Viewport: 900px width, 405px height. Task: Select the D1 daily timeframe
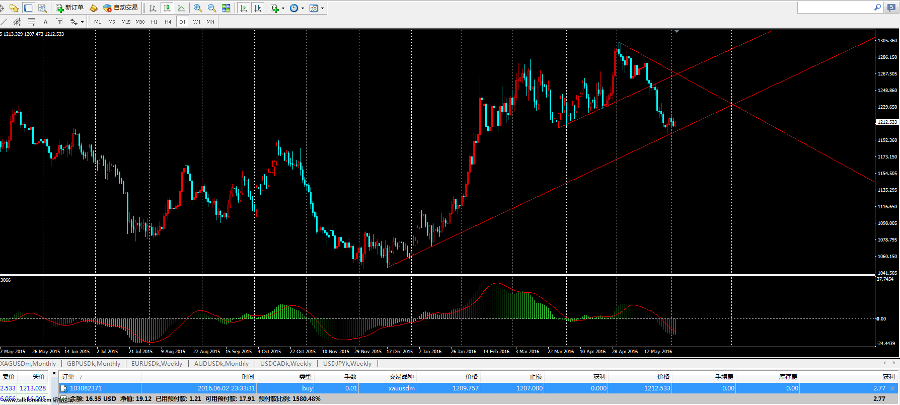point(182,22)
